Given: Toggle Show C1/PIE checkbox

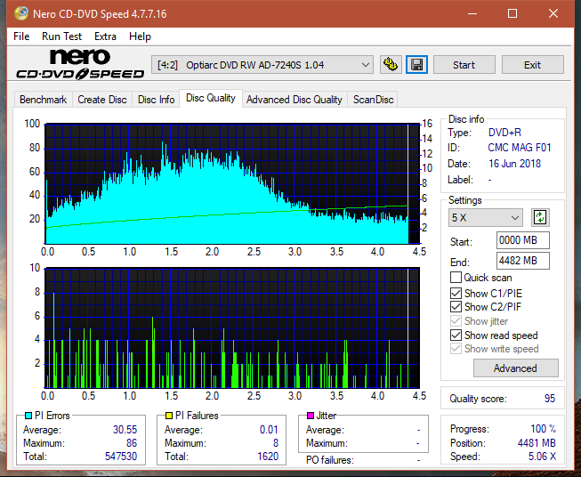Looking at the screenshot, I should coord(456,293).
